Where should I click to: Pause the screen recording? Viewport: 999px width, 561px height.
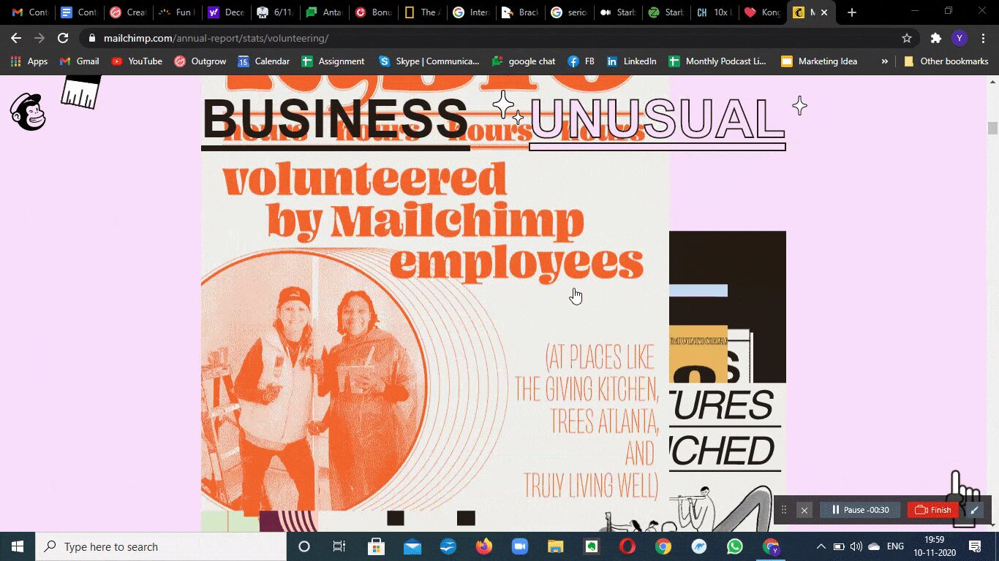(860, 510)
